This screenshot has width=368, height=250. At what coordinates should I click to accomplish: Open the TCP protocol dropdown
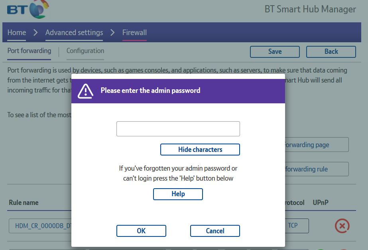296,226
